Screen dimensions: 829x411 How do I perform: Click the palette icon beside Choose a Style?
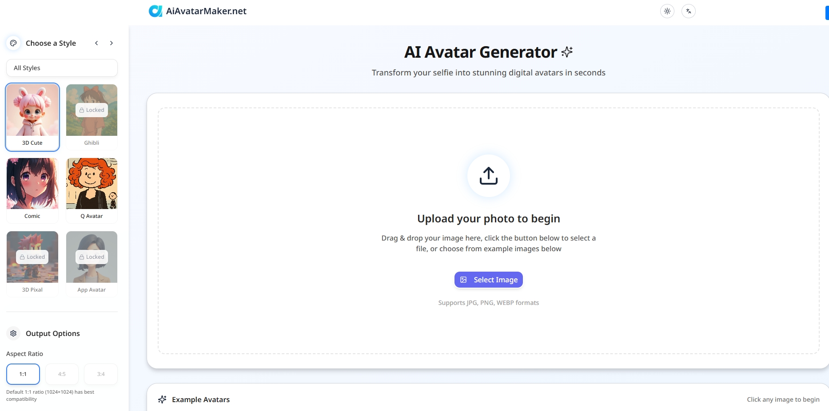point(13,43)
